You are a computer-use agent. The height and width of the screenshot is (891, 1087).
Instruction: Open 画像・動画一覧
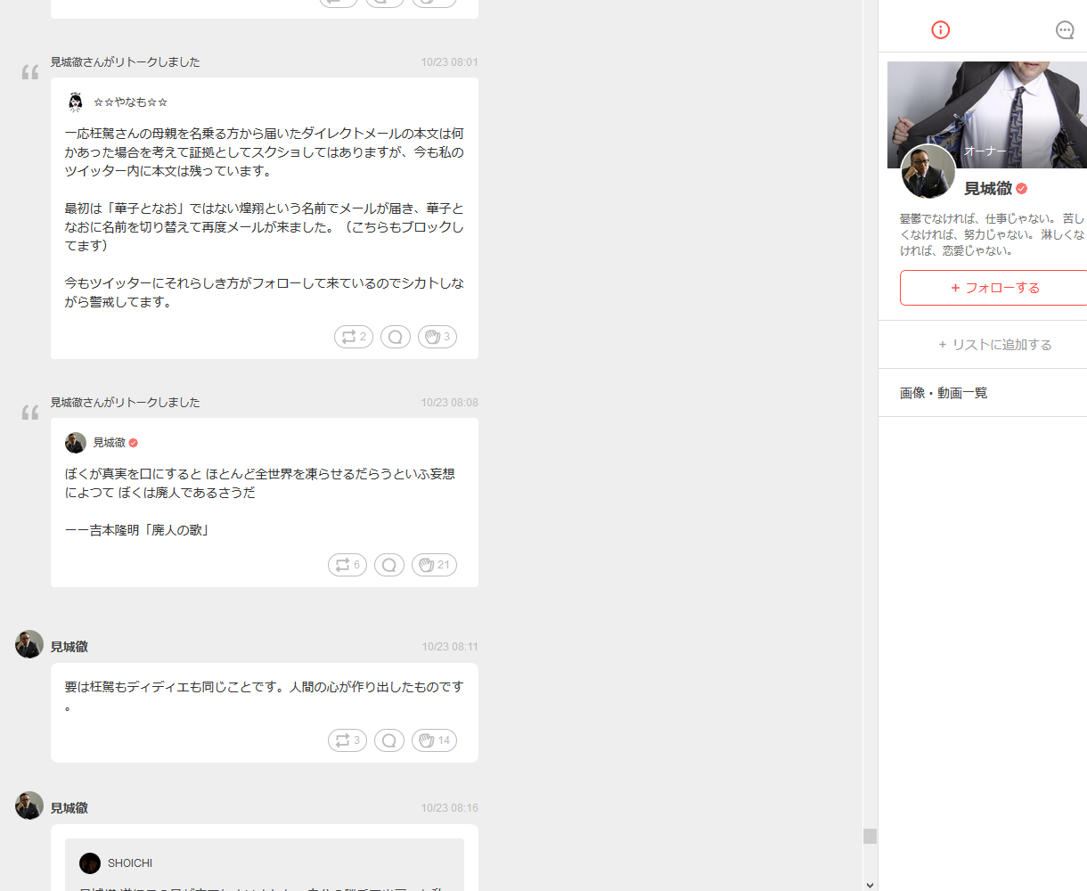coord(944,393)
